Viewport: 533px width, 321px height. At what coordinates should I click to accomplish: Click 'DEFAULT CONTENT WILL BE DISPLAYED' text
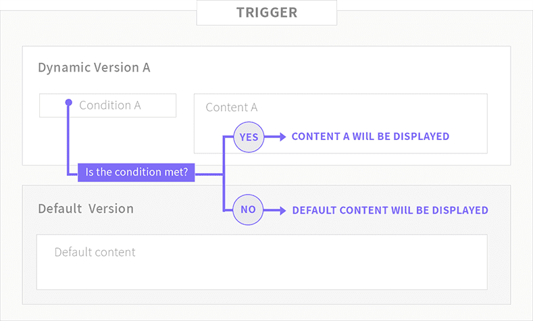(390, 210)
